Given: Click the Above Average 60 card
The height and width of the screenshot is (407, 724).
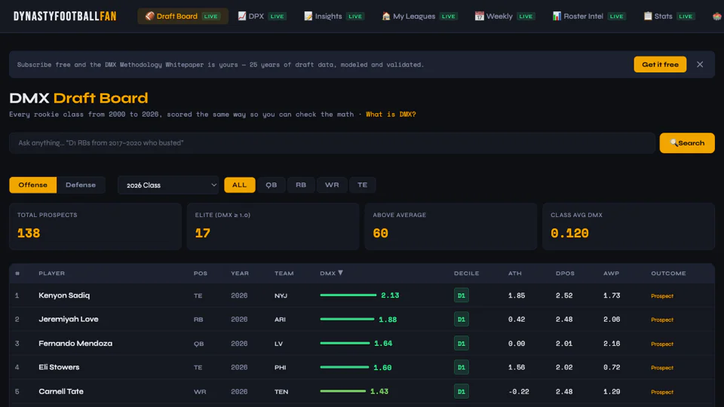Looking at the screenshot, I should point(451,227).
